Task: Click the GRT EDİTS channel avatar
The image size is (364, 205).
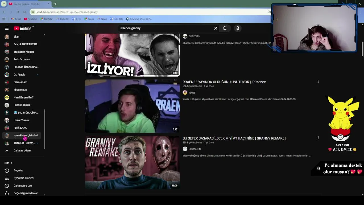Action: point(185,36)
